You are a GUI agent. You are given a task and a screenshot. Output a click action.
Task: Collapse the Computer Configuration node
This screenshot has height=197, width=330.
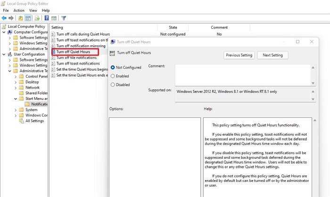click(x=4, y=32)
